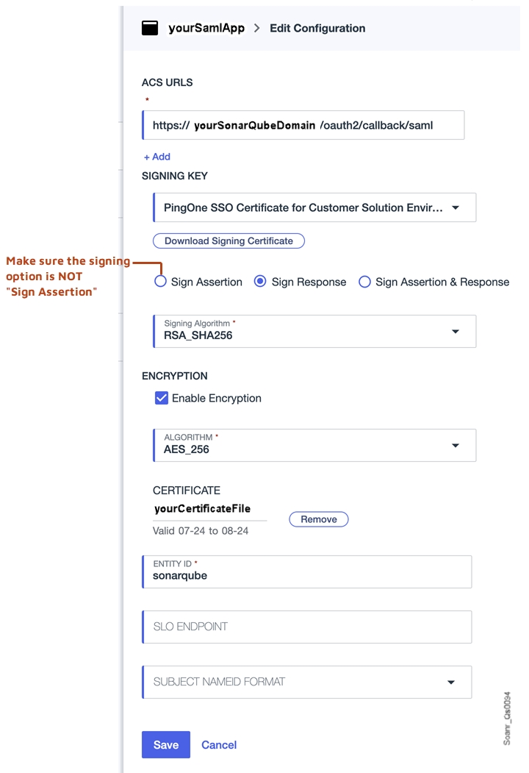Open the SUBJECT NAMEID FORMAT combo box

point(307,682)
